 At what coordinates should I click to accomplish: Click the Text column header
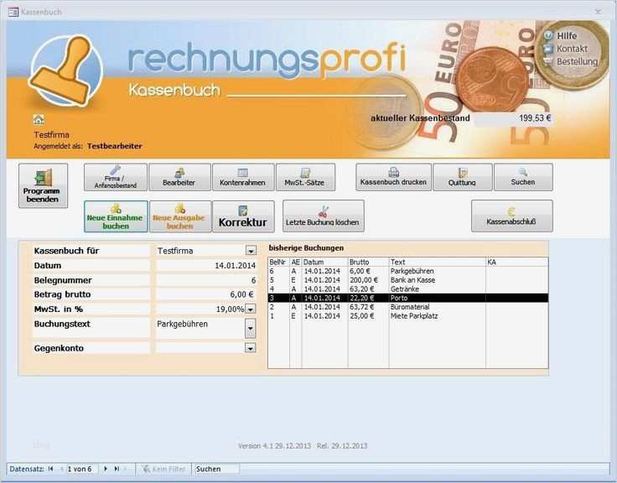(437, 262)
